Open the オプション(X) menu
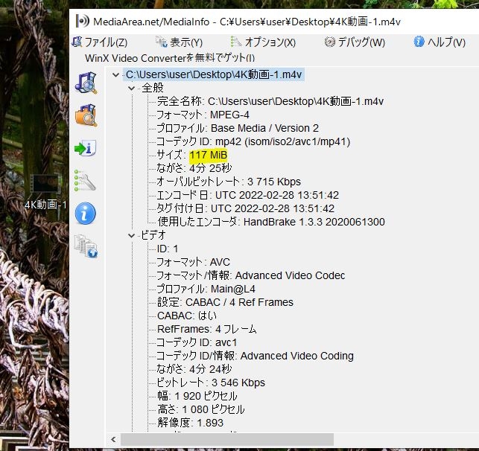 click(x=263, y=42)
